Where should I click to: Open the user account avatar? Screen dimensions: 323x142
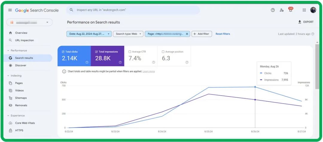pyautogui.click(x=313, y=10)
